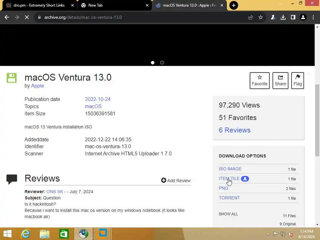Viewport: 320px width, 240px height.
Task: Close the dro.pm tab
Action: [x=72, y=5]
